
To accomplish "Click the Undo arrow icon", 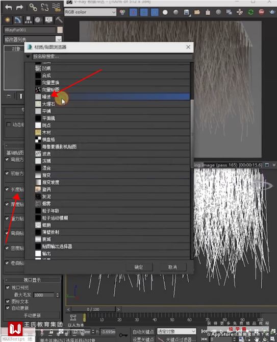I will (9, 8).
